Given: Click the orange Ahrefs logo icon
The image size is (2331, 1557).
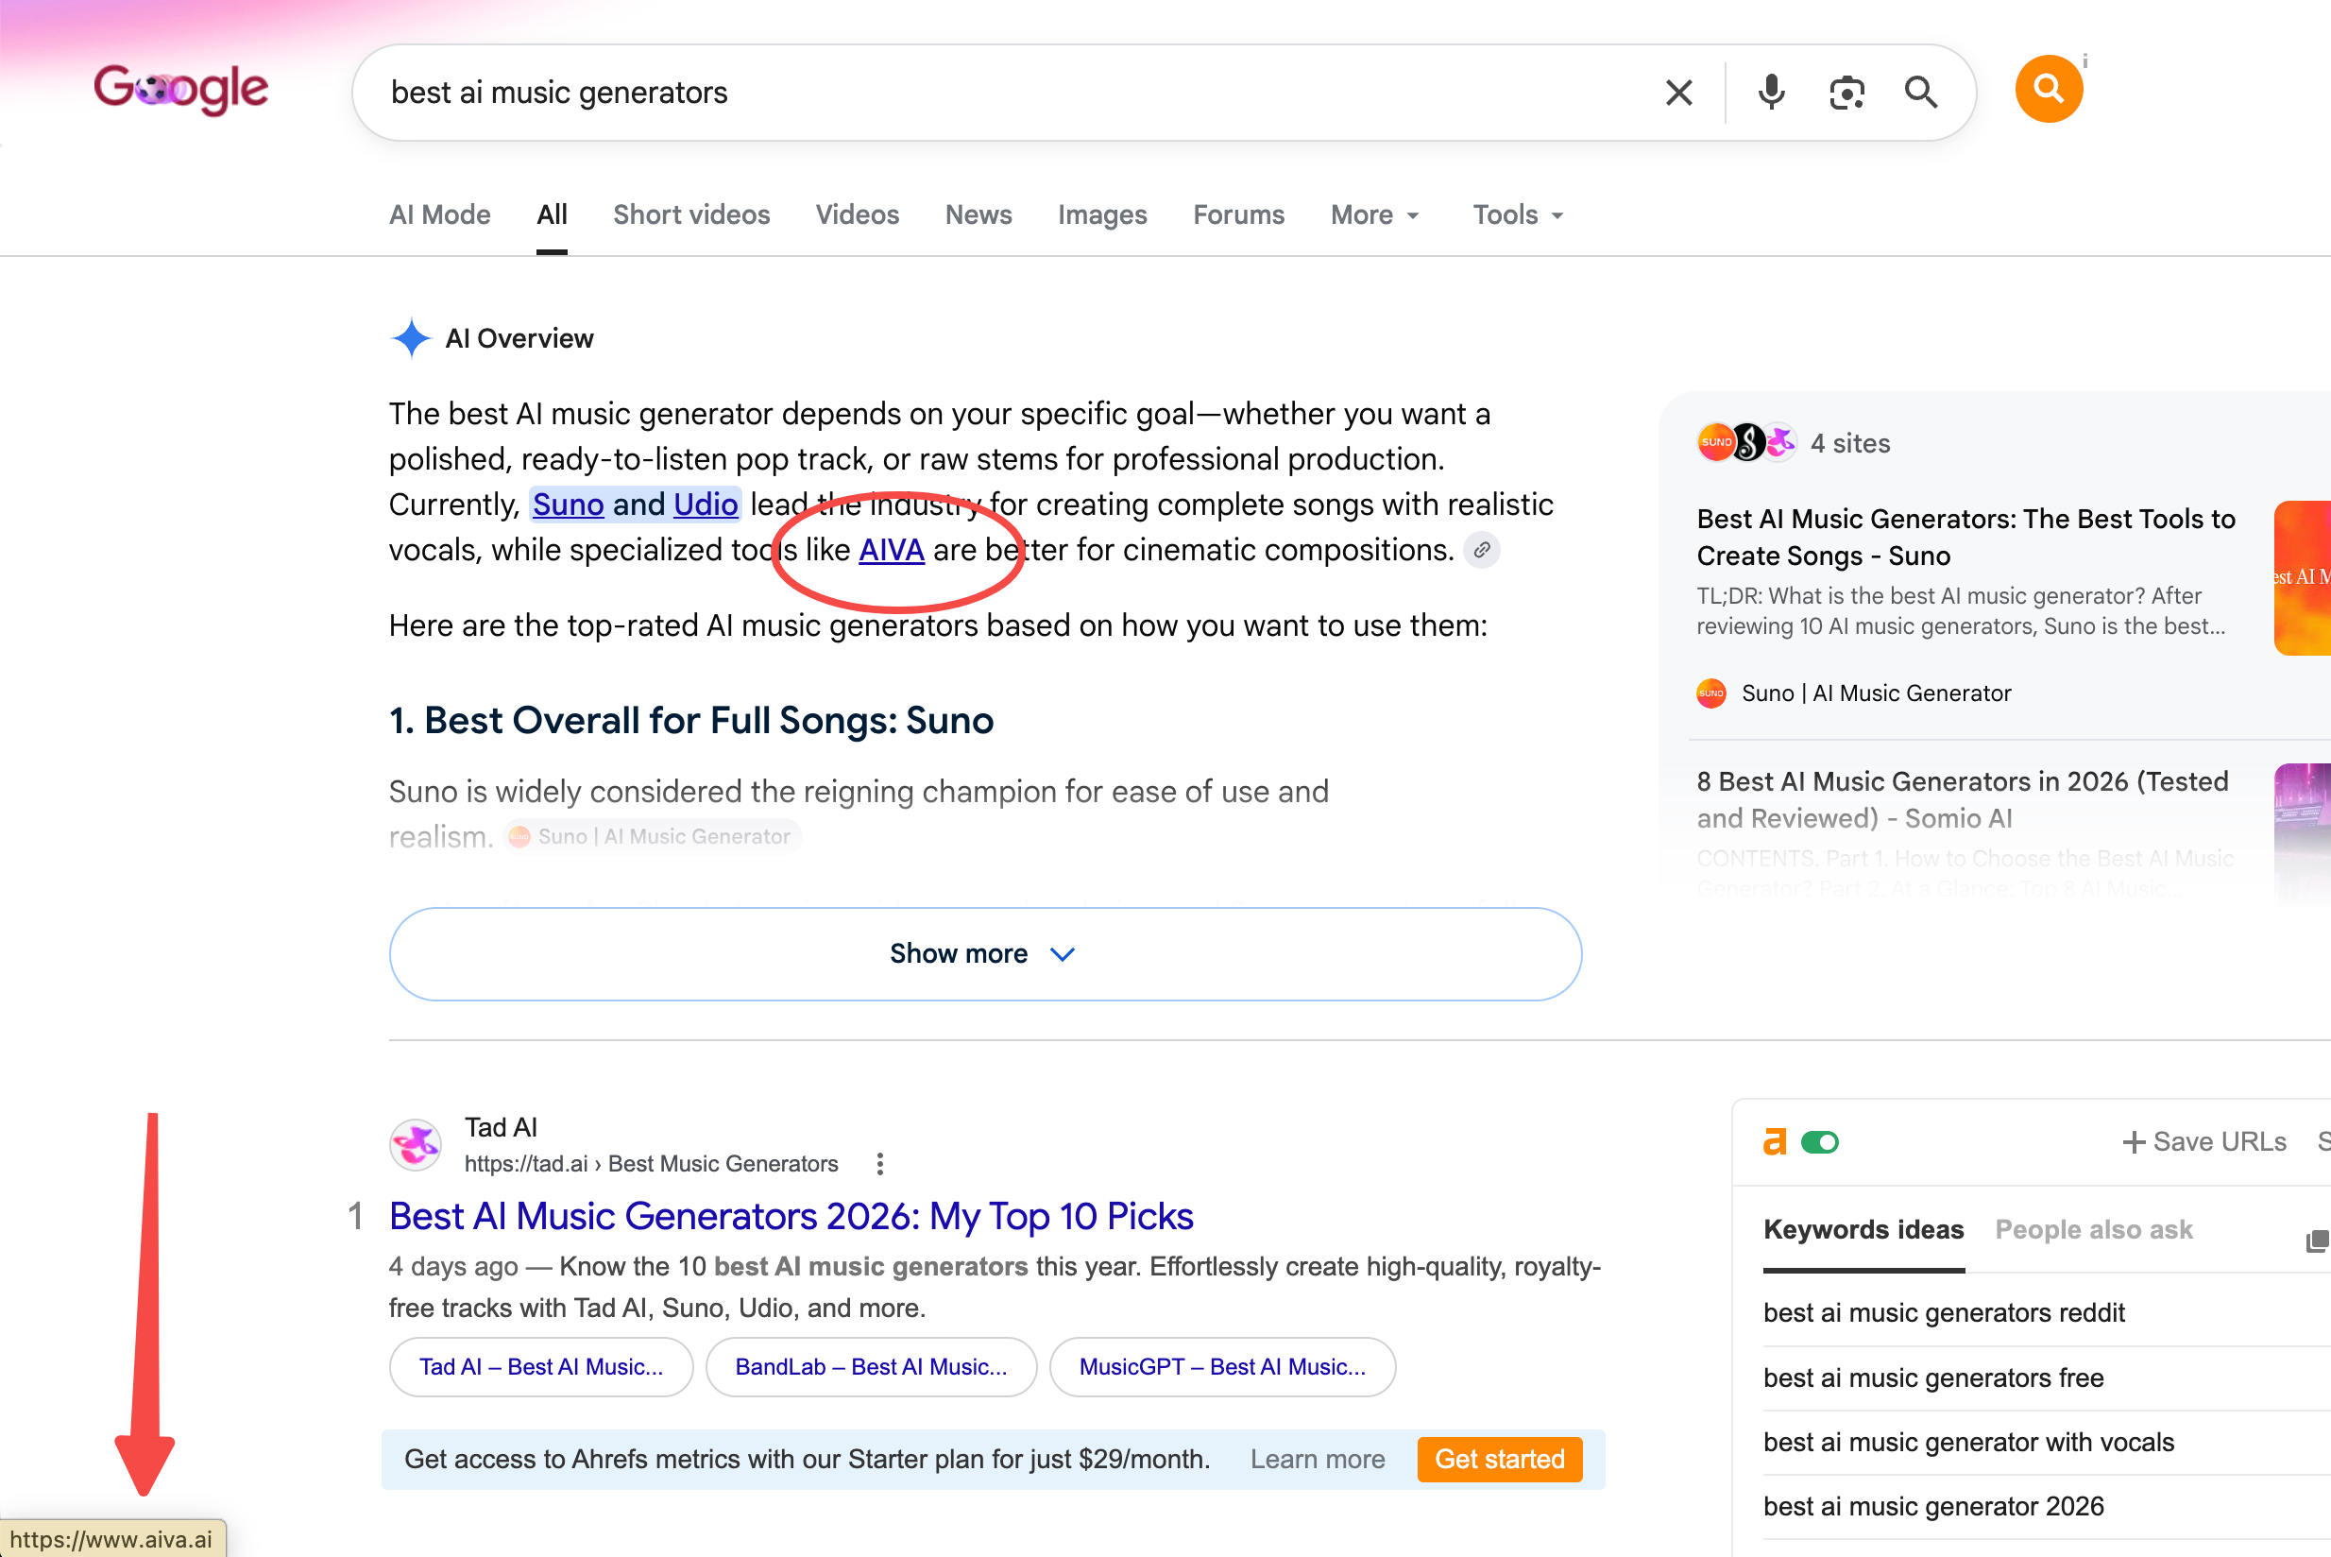Looking at the screenshot, I should pyautogui.click(x=1774, y=1142).
